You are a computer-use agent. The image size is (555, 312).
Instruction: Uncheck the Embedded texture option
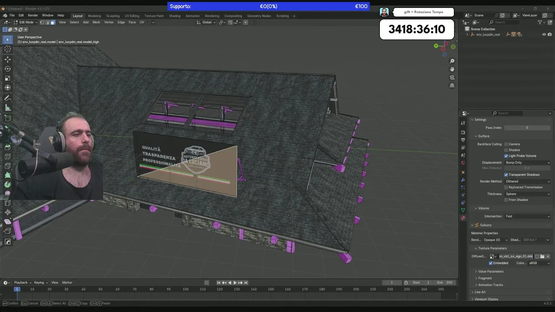(491, 263)
